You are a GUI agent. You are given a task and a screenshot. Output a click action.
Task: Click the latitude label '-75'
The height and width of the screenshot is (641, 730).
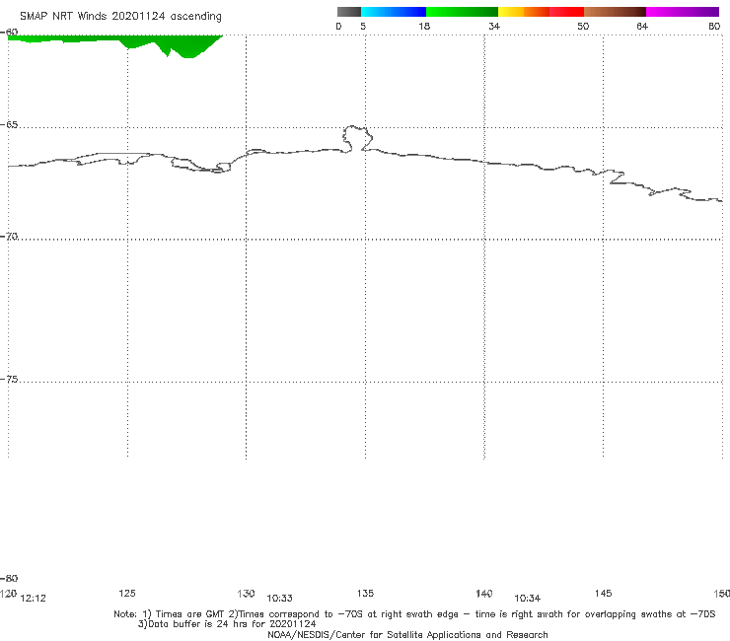9,380
